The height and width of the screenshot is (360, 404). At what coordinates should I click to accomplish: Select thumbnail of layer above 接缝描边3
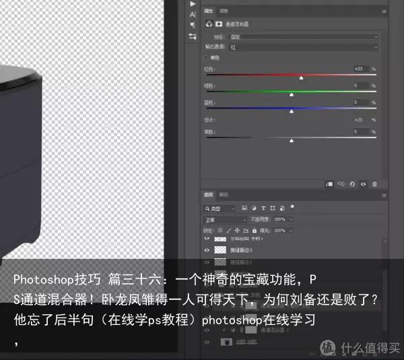click(x=220, y=239)
